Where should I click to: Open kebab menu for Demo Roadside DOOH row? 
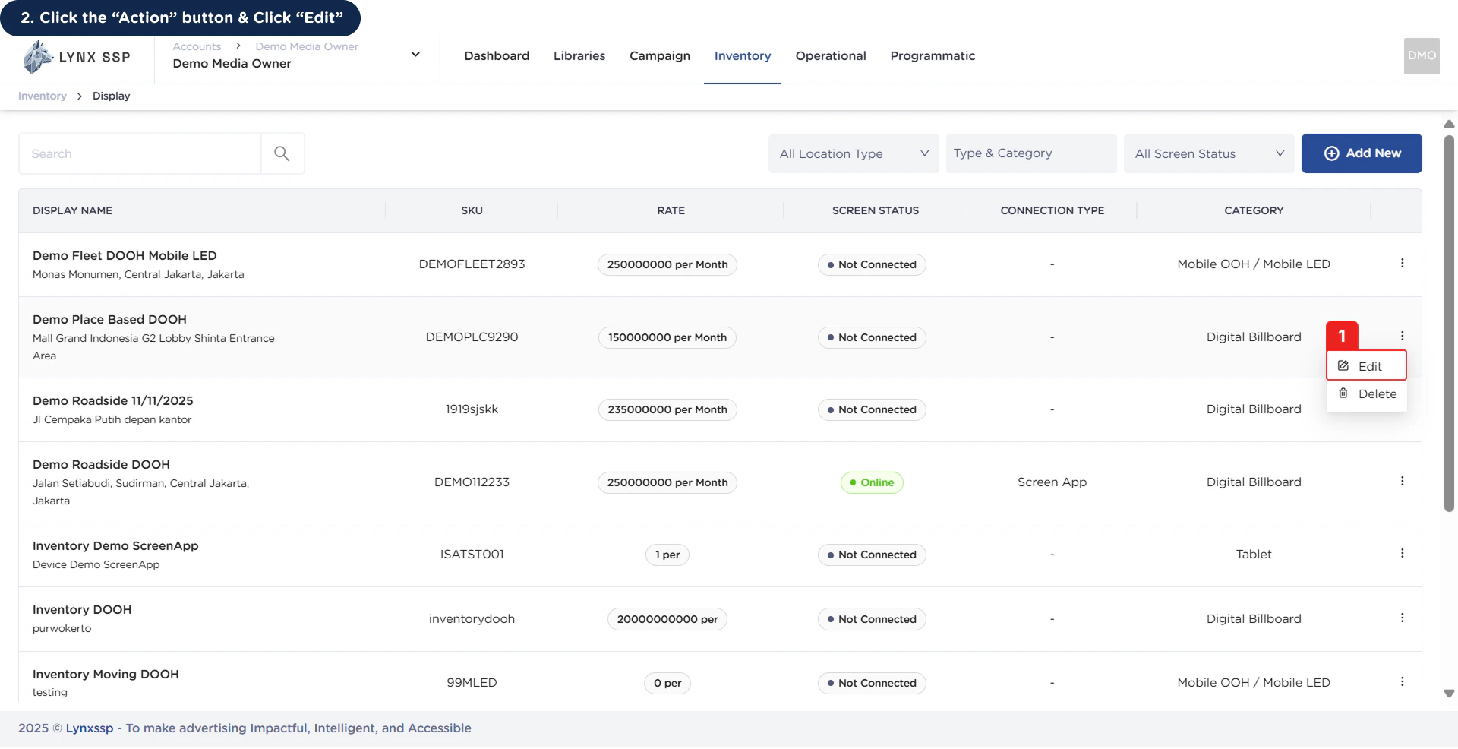click(x=1402, y=481)
